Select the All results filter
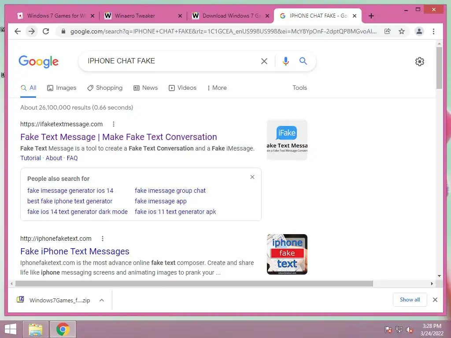 coord(29,88)
